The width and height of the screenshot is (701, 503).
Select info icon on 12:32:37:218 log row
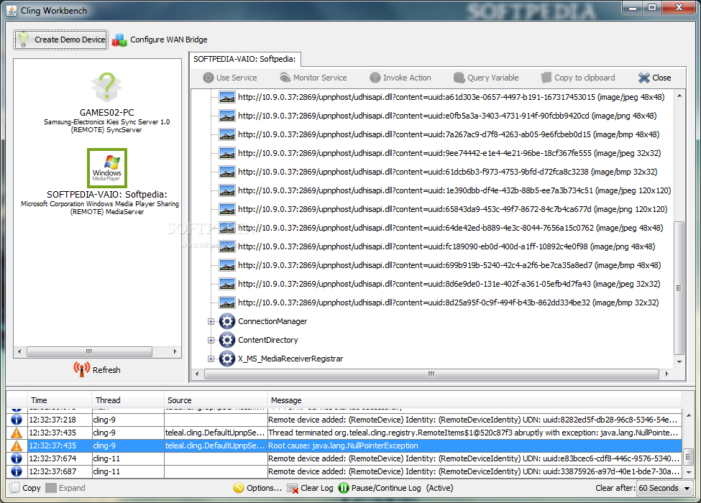[x=17, y=420]
